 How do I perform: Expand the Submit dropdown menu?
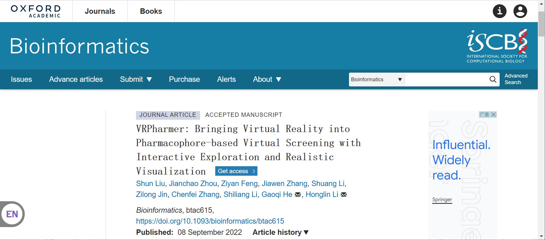click(x=136, y=79)
